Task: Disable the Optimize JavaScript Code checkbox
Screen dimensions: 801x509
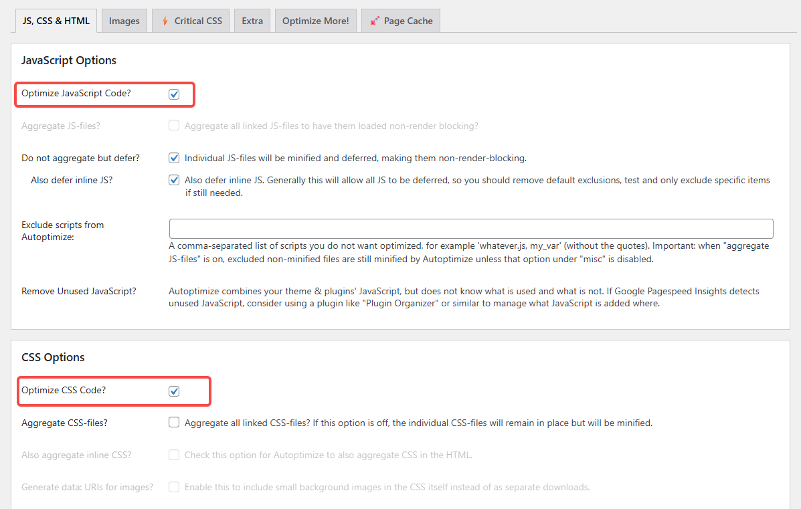Action: coord(174,94)
